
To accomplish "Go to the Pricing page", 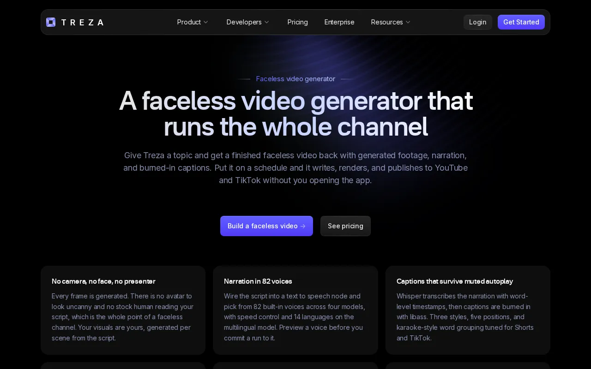I will (298, 22).
